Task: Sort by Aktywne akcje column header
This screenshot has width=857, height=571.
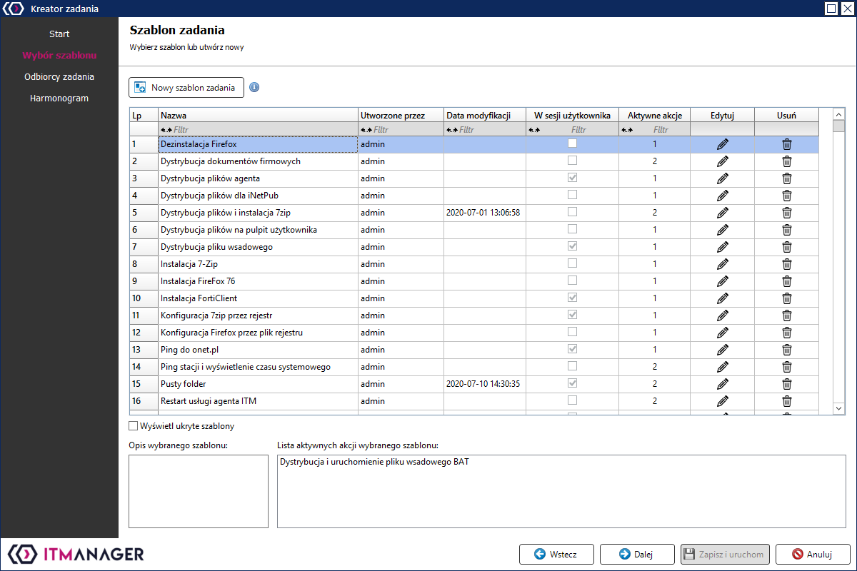Action: (654, 116)
